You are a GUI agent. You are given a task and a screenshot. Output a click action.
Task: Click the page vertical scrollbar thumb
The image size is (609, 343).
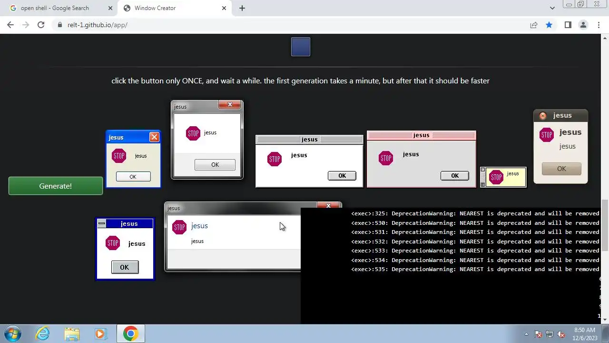(x=605, y=225)
